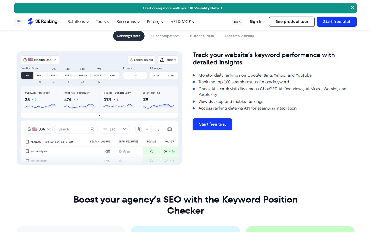The width and height of the screenshot is (371, 232).
Task: Select the TOP 10 position filter
Action: (83, 75)
